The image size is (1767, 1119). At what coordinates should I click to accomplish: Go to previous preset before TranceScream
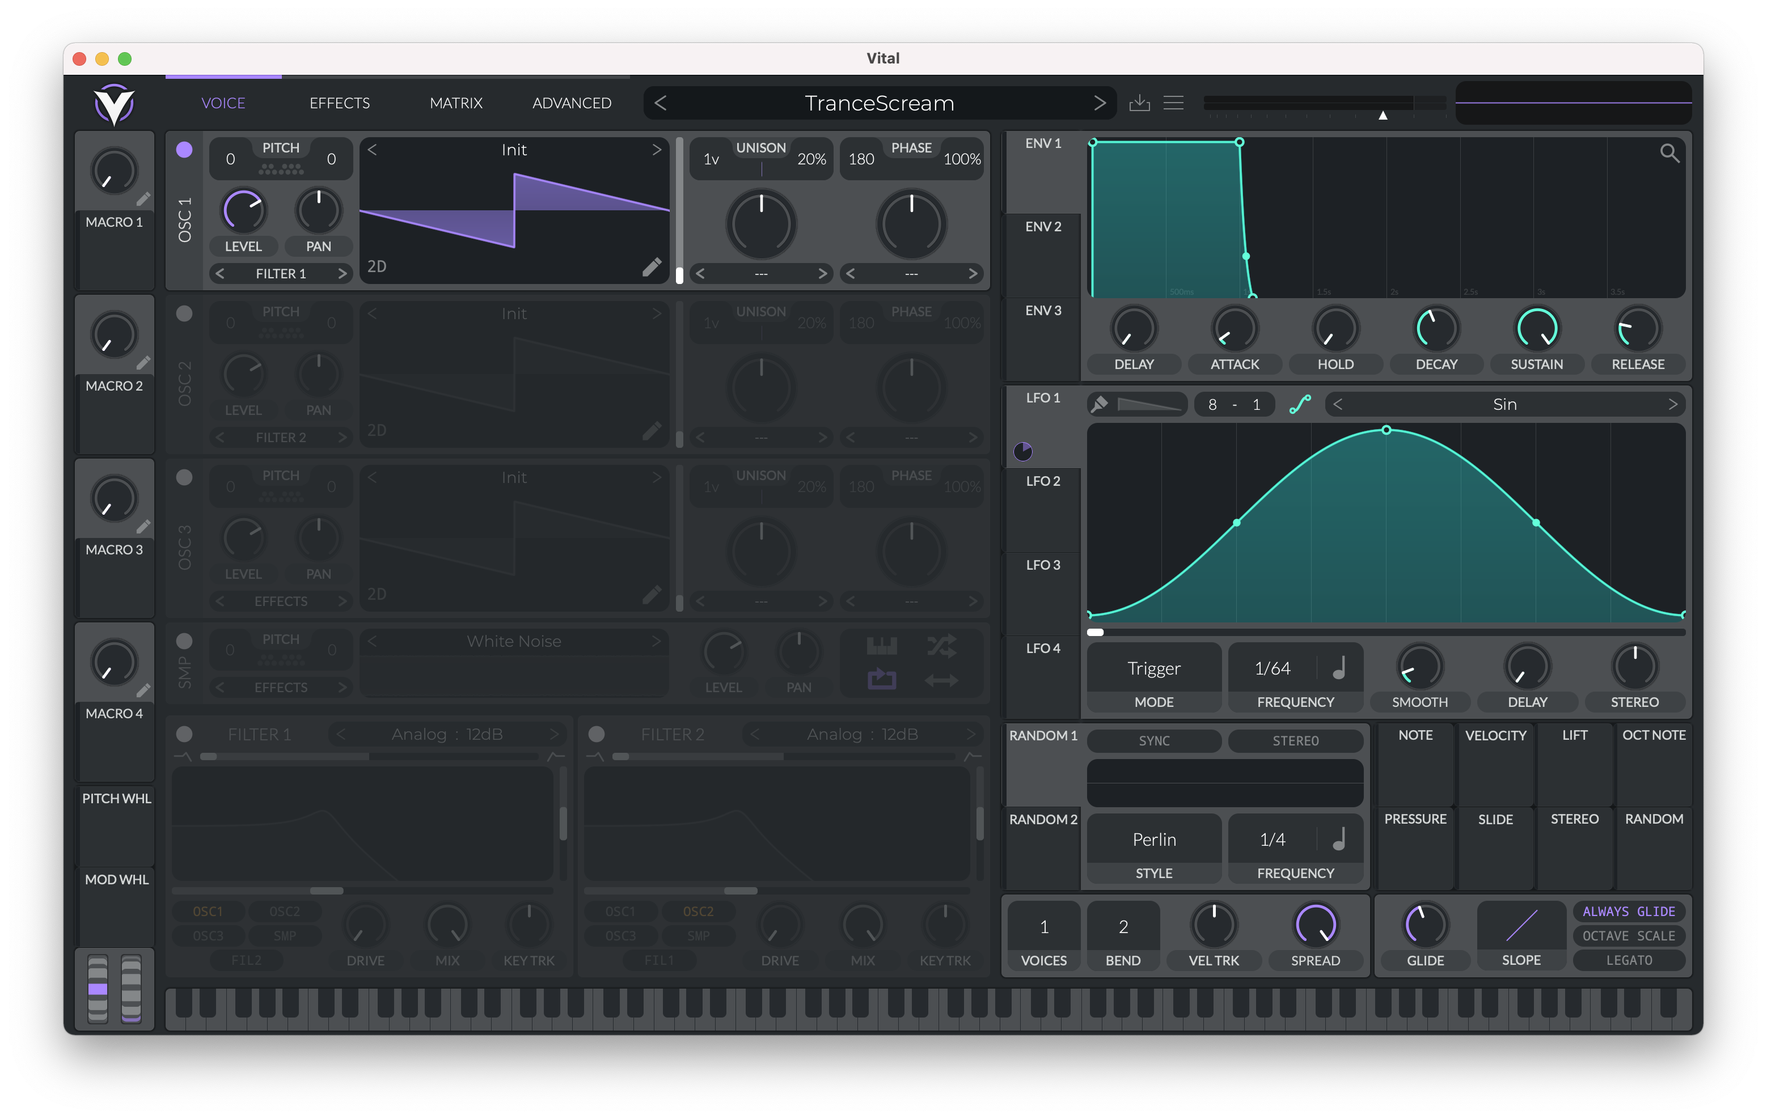click(x=661, y=103)
